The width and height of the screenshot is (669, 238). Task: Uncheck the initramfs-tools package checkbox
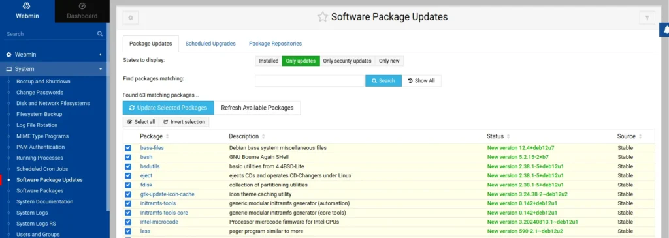[128, 203]
